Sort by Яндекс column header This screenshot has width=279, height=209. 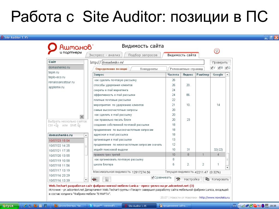pyautogui.click(x=188, y=75)
